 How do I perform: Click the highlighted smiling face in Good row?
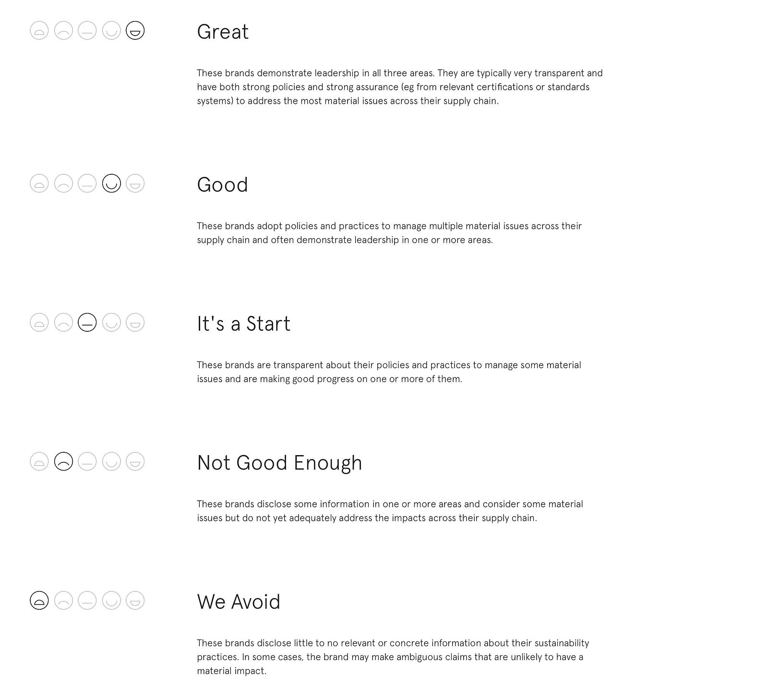pos(111,183)
